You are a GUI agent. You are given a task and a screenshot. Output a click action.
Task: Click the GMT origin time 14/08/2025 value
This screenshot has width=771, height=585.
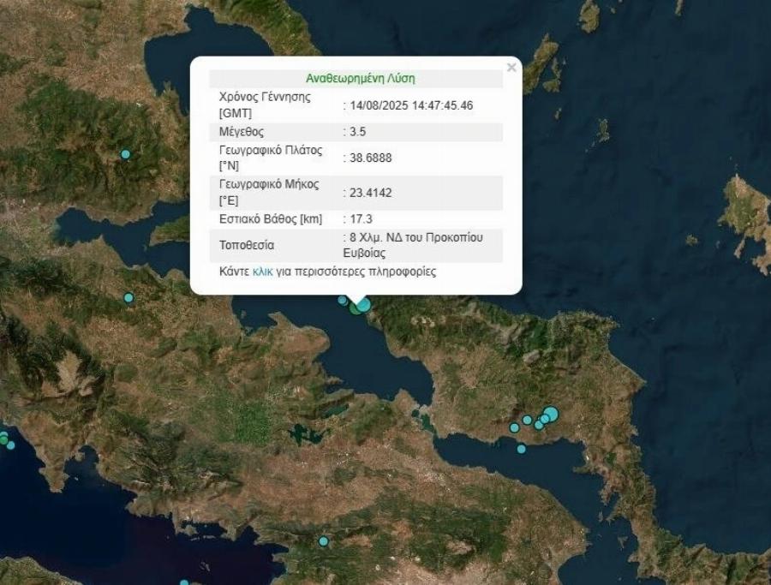point(411,105)
